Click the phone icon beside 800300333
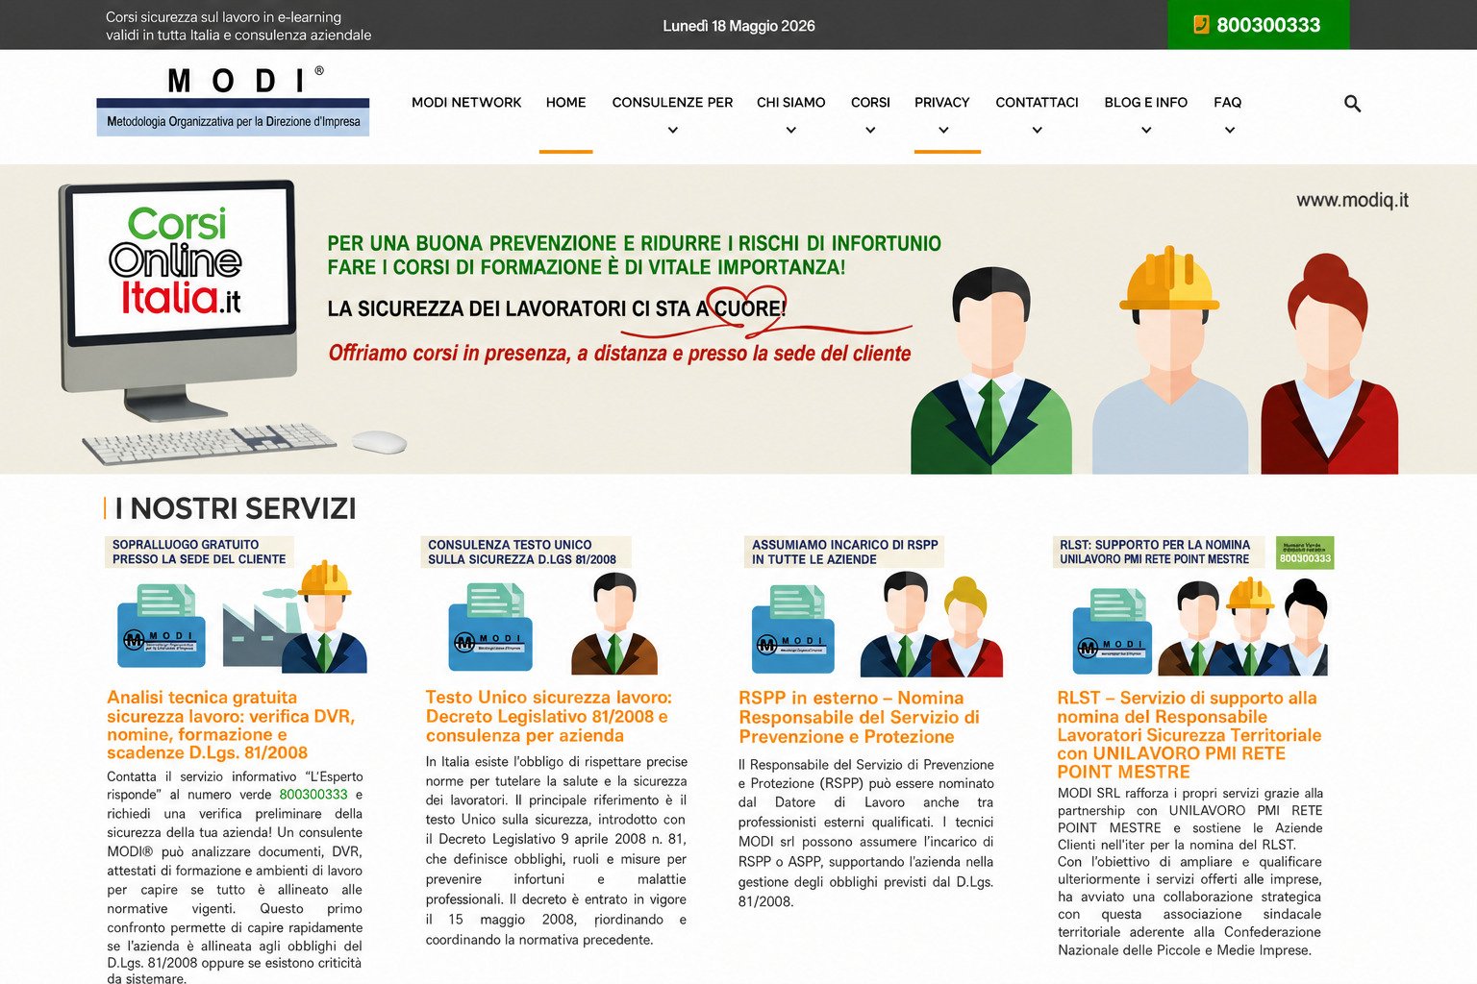 point(1201,25)
